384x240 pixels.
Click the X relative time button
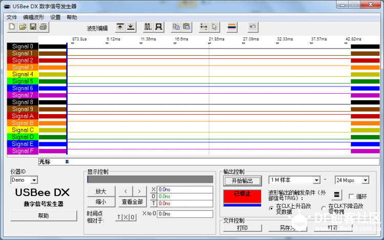click(125, 217)
